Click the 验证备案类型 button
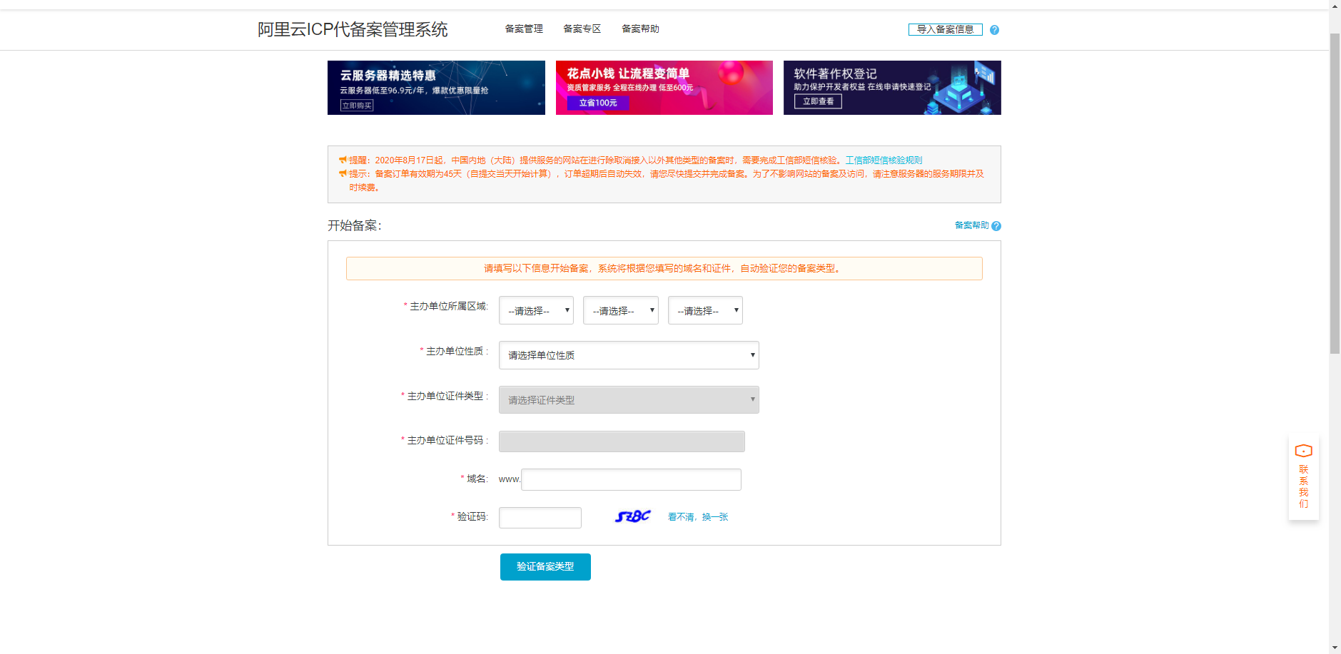This screenshot has height=654, width=1341. (x=545, y=567)
